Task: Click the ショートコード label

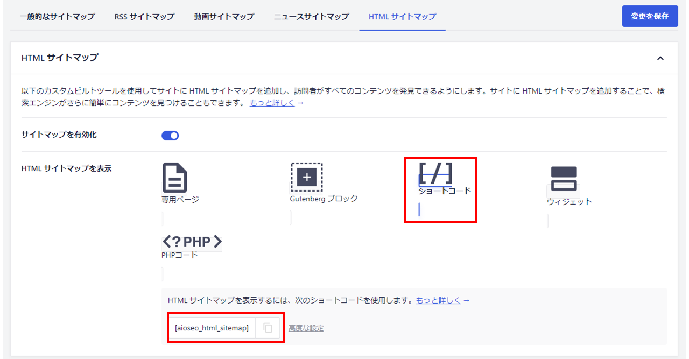Action: (445, 191)
